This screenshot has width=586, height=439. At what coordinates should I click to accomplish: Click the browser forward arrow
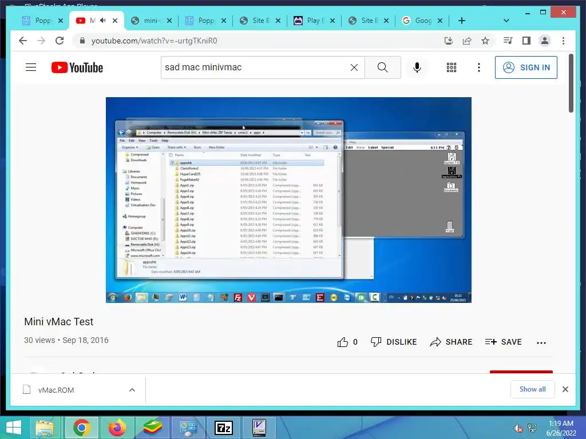coord(41,41)
